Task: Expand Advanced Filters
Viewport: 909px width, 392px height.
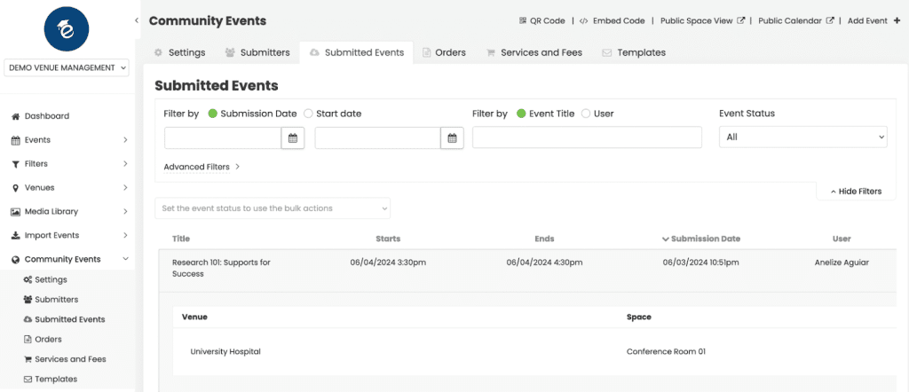Action: point(202,167)
